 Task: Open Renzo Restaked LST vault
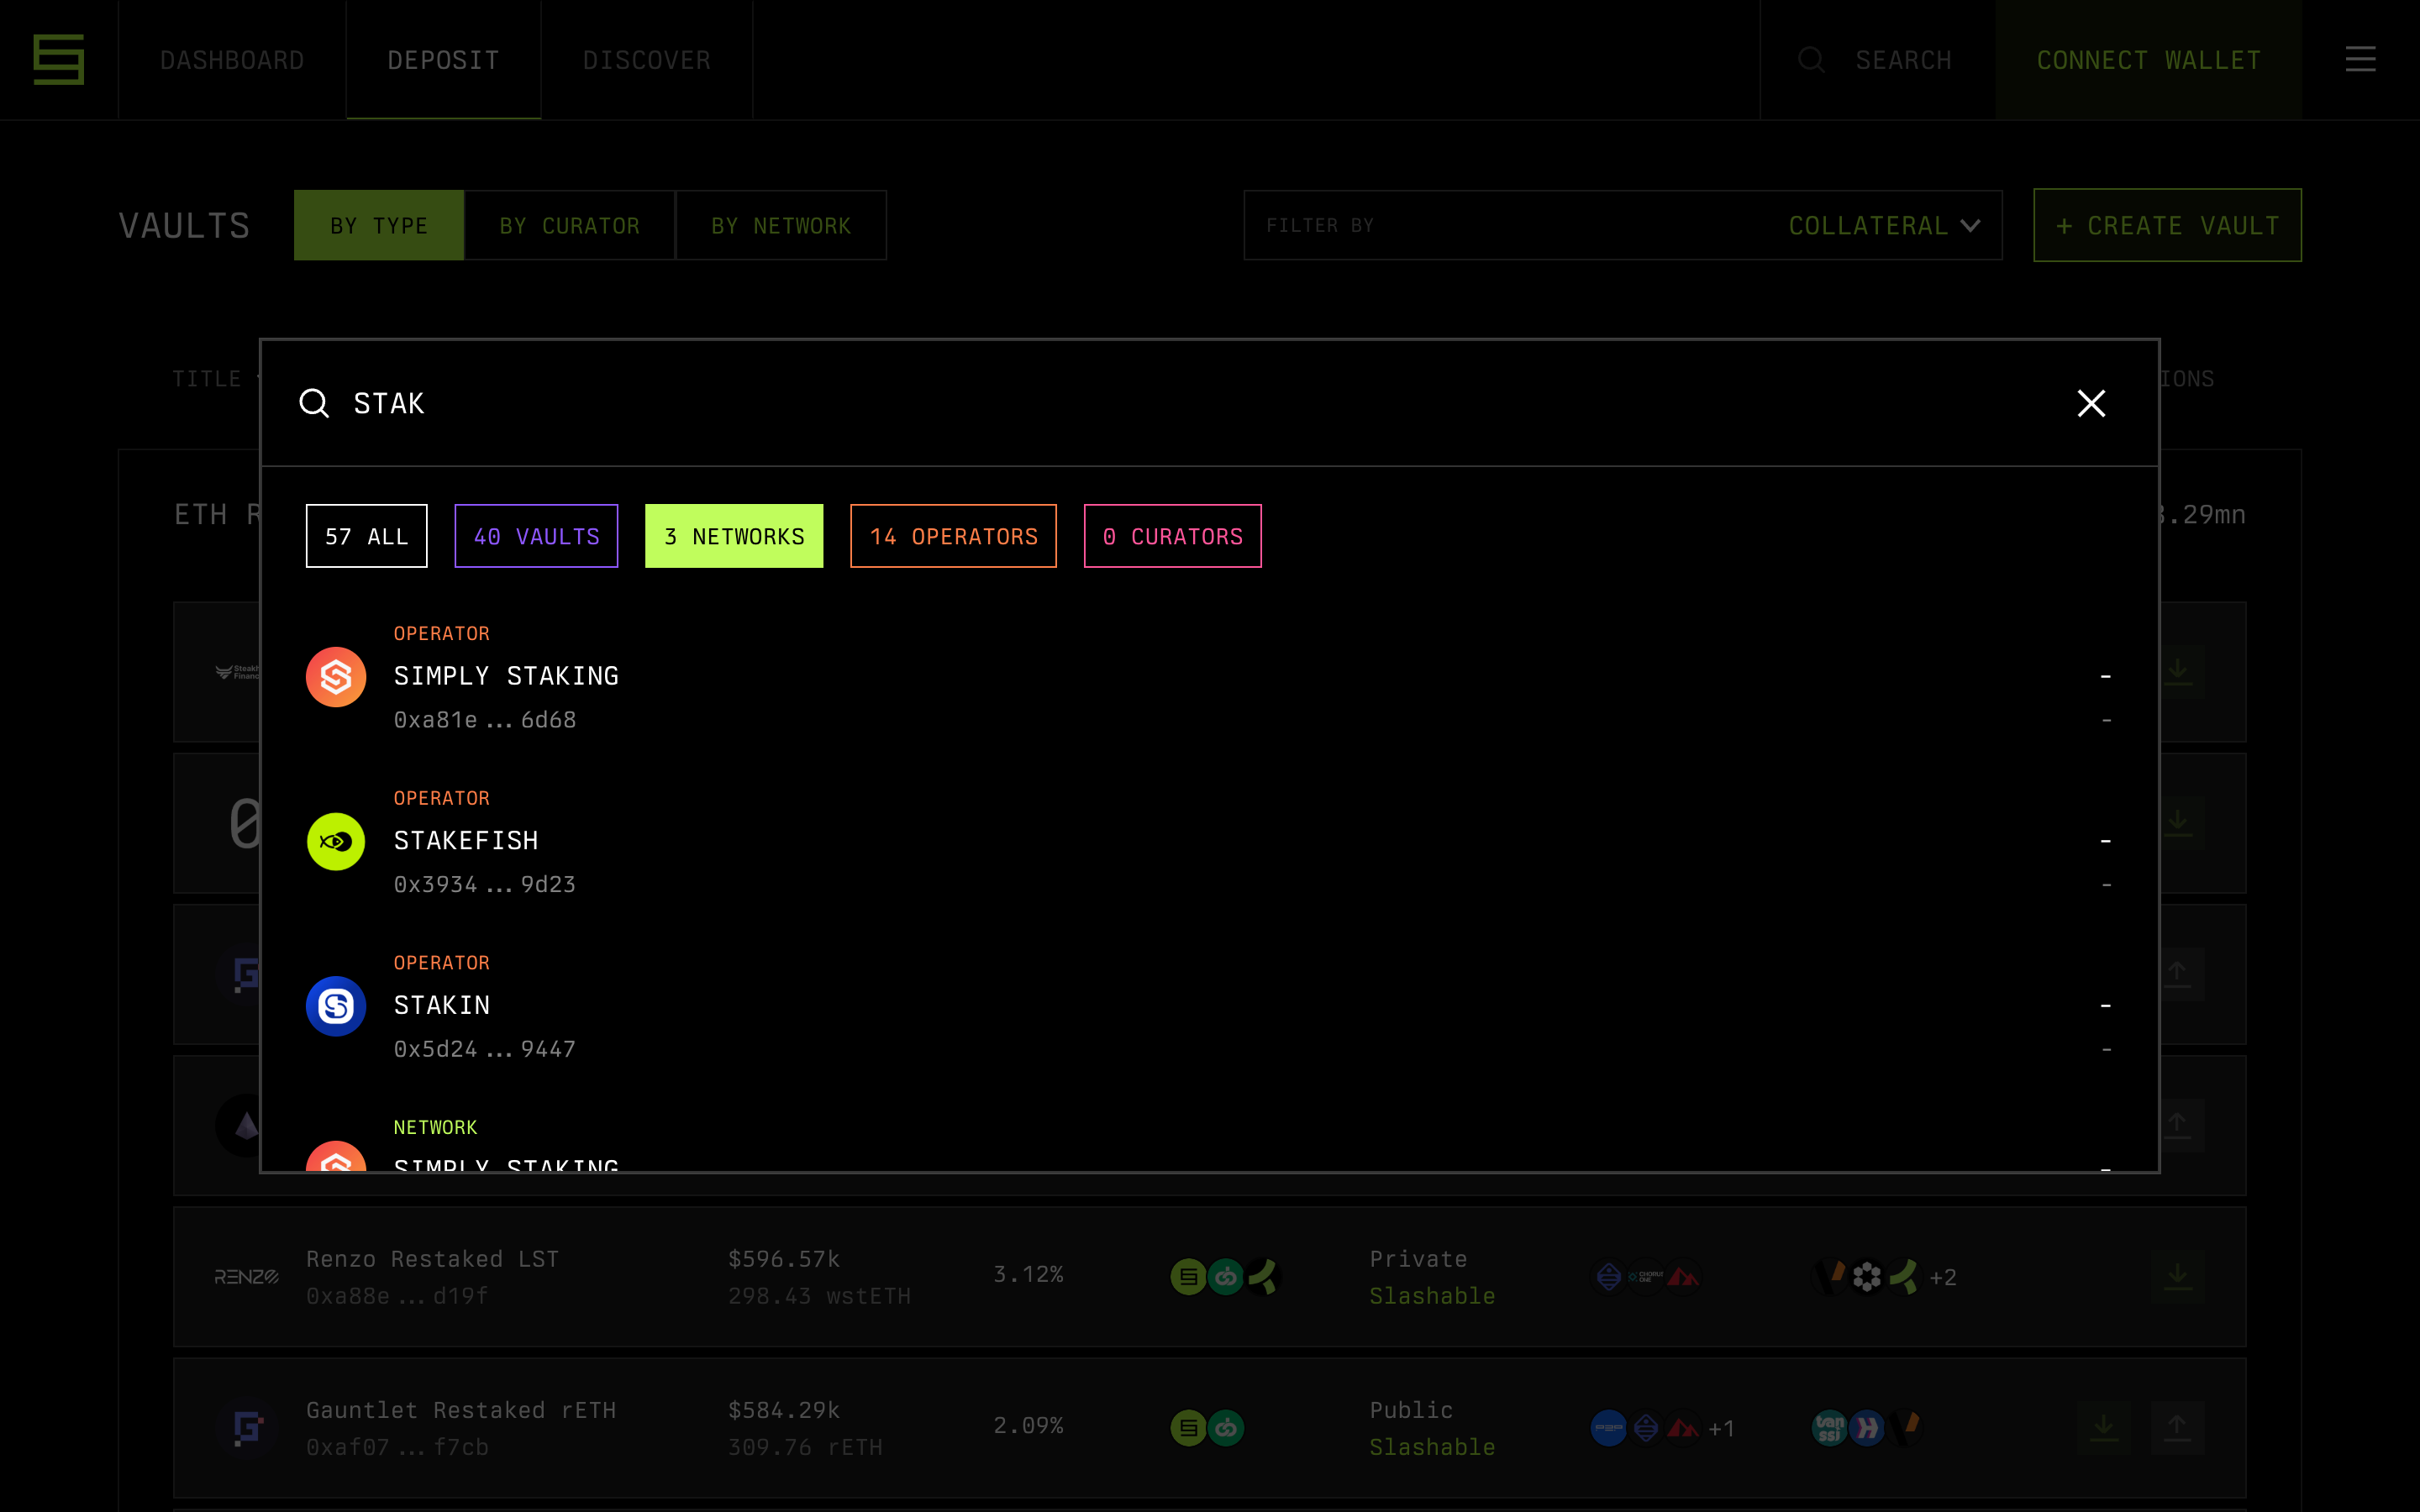pos(432,1259)
